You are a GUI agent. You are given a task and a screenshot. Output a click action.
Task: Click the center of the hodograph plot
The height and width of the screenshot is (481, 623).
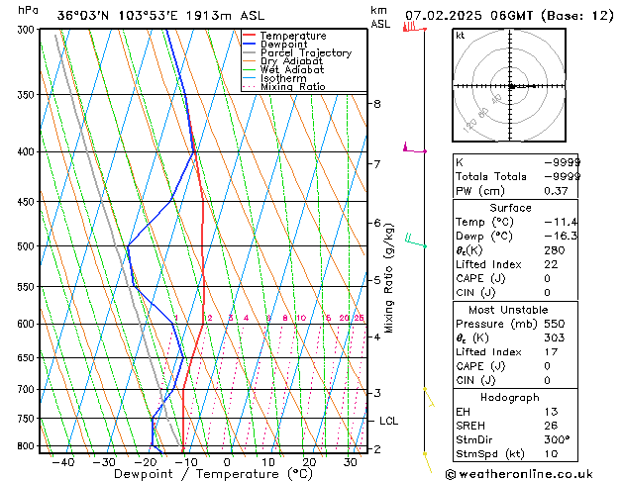pyautogui.click(x=512, y=87)
